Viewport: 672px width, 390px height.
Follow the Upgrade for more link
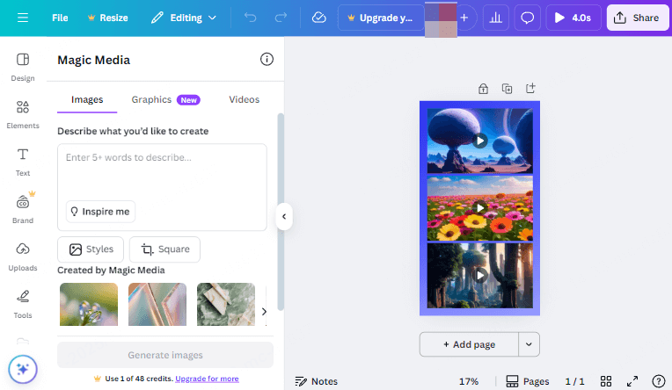click(x=207, y=379)
